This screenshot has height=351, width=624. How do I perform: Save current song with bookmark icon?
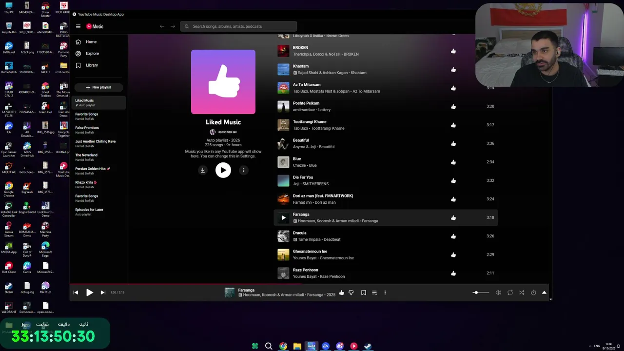[x=364, y=292]
